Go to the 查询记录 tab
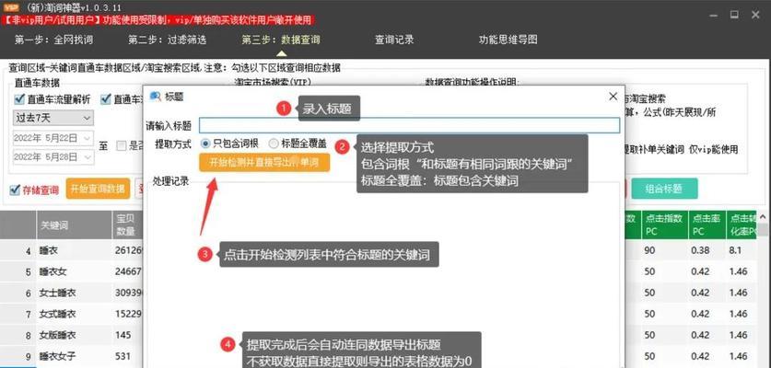Screen dimensions: 771x368 [394, 40]
